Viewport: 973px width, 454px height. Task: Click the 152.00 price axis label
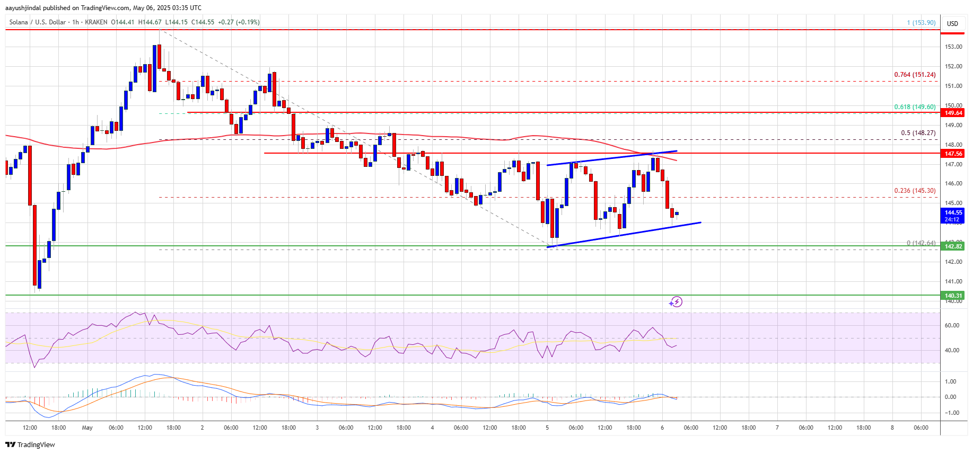[x=953, y=66]
